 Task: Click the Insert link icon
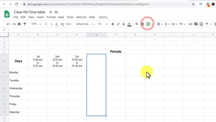coord(190,24)
